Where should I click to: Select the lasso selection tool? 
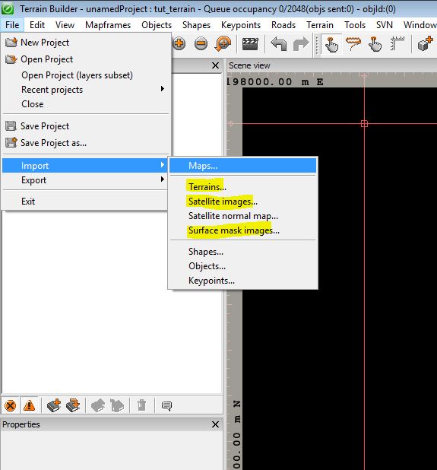(x=353, y=44)
